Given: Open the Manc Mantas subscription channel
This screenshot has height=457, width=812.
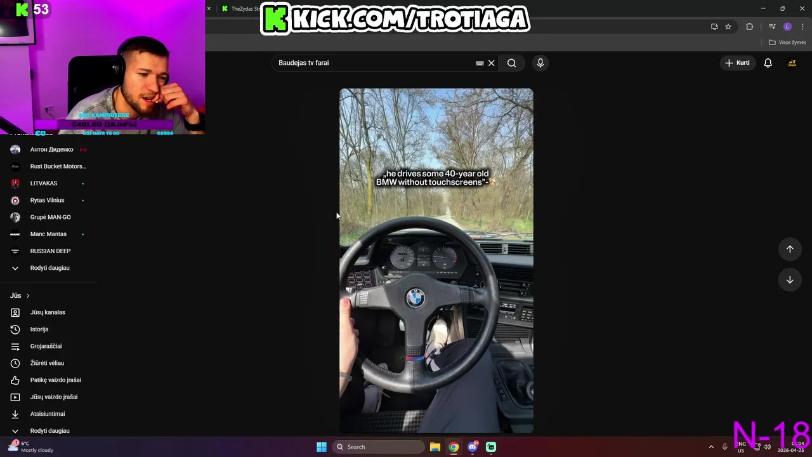Looking at the screenshot, I should 49,234.
